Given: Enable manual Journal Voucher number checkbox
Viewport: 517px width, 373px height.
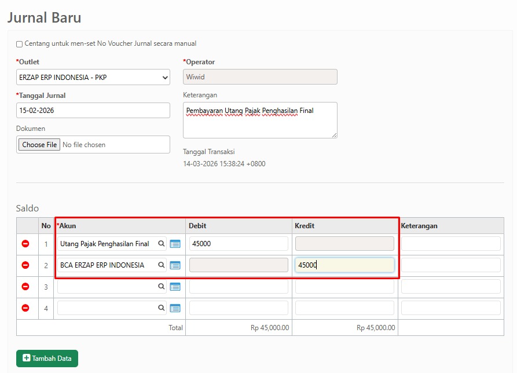Looking at the screenshot, I should point(20,44).
